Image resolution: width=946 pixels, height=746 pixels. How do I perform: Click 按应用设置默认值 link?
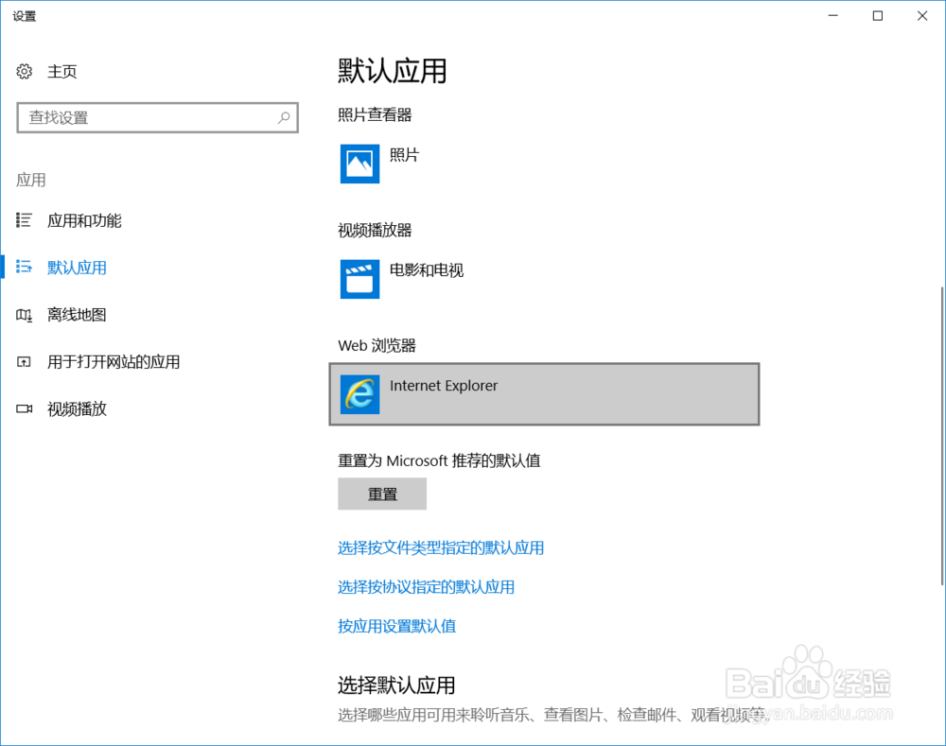(396, 626)
